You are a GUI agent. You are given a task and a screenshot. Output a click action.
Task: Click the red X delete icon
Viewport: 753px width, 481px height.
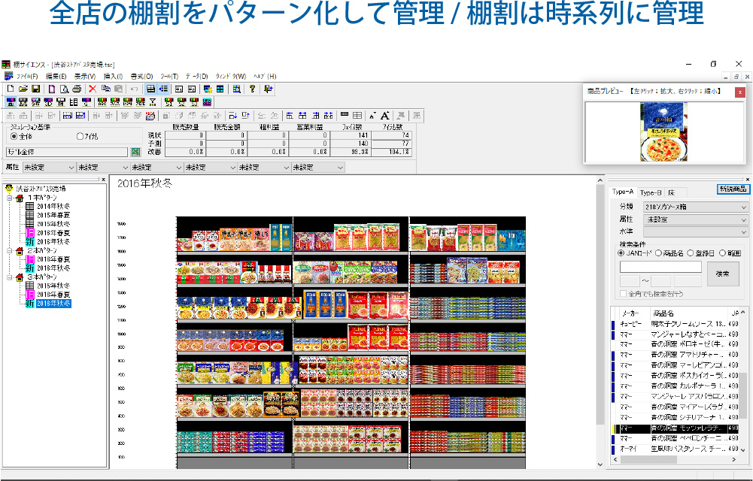coord(93,89)
